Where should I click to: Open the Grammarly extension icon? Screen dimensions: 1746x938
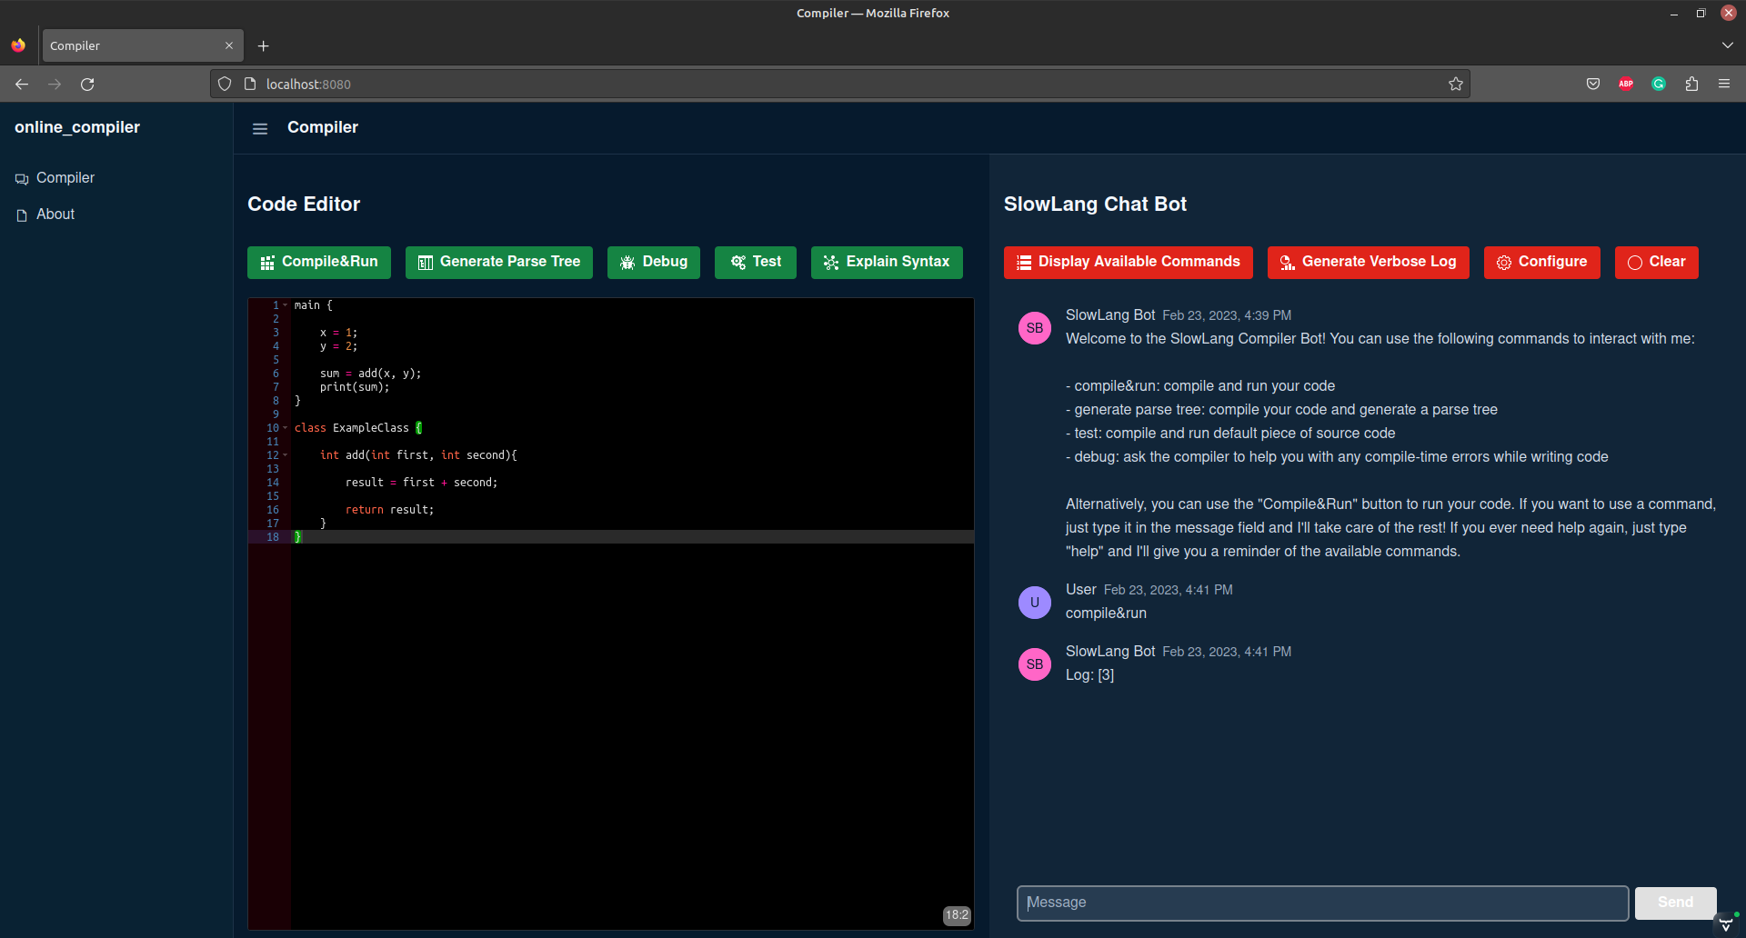[1659, 84]
